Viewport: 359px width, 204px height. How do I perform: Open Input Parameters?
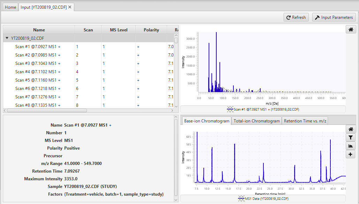(x=334, y=17)
